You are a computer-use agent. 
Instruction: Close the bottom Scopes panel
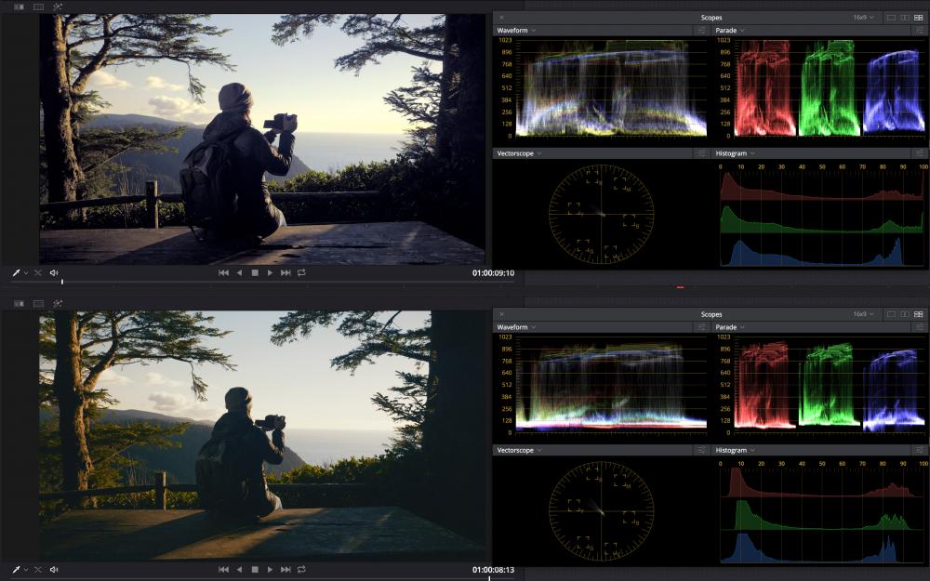tap(502, 314)
